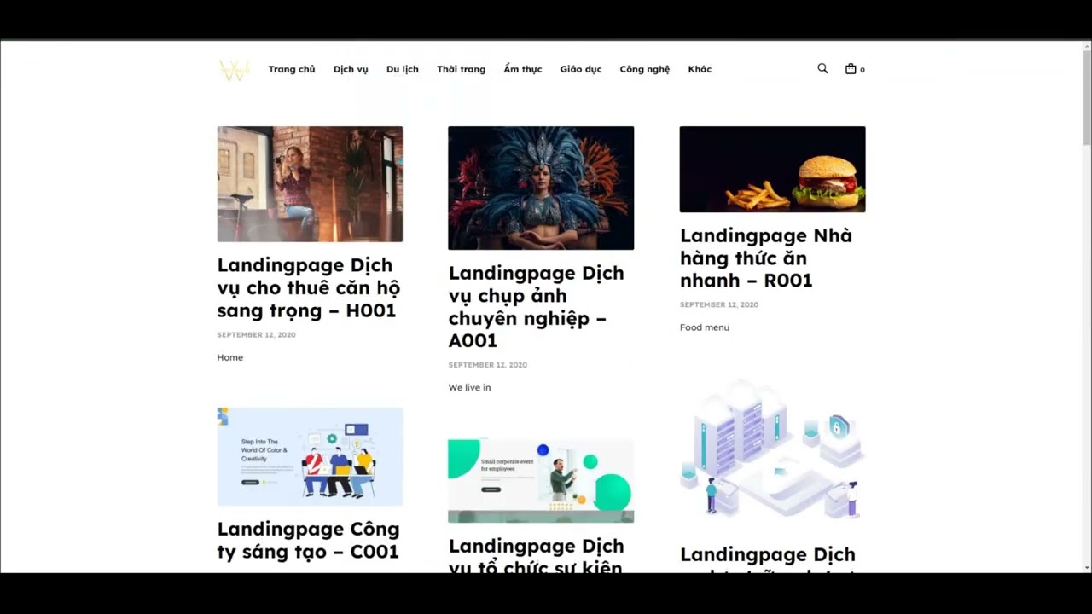Screen dimensions: 1092x614
Task: Open the Khác menu item
Action: (700, 69)
